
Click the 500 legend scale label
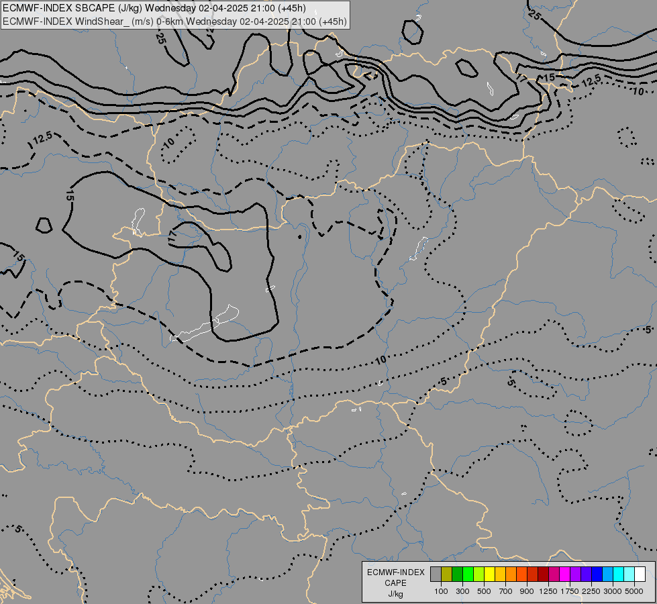click(x=484, y=591)
